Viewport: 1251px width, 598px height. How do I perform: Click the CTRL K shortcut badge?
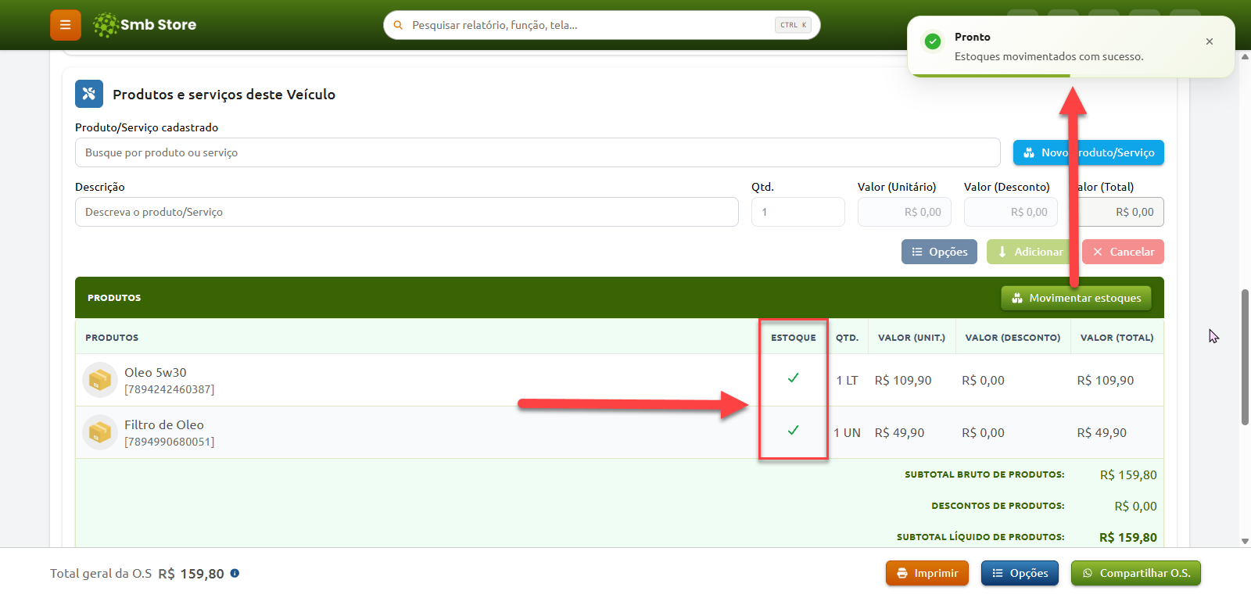[x=793, y=25]
